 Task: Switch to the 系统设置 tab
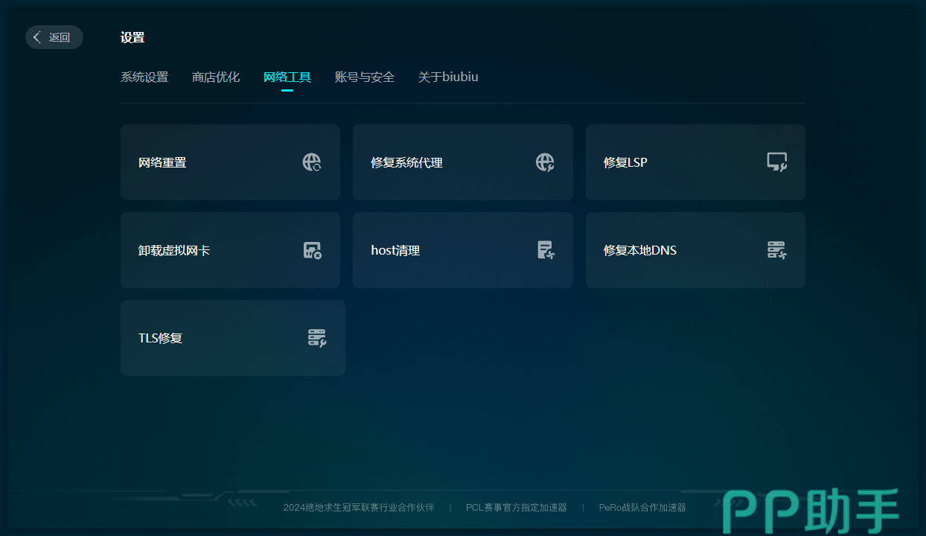tap(144, 77)
